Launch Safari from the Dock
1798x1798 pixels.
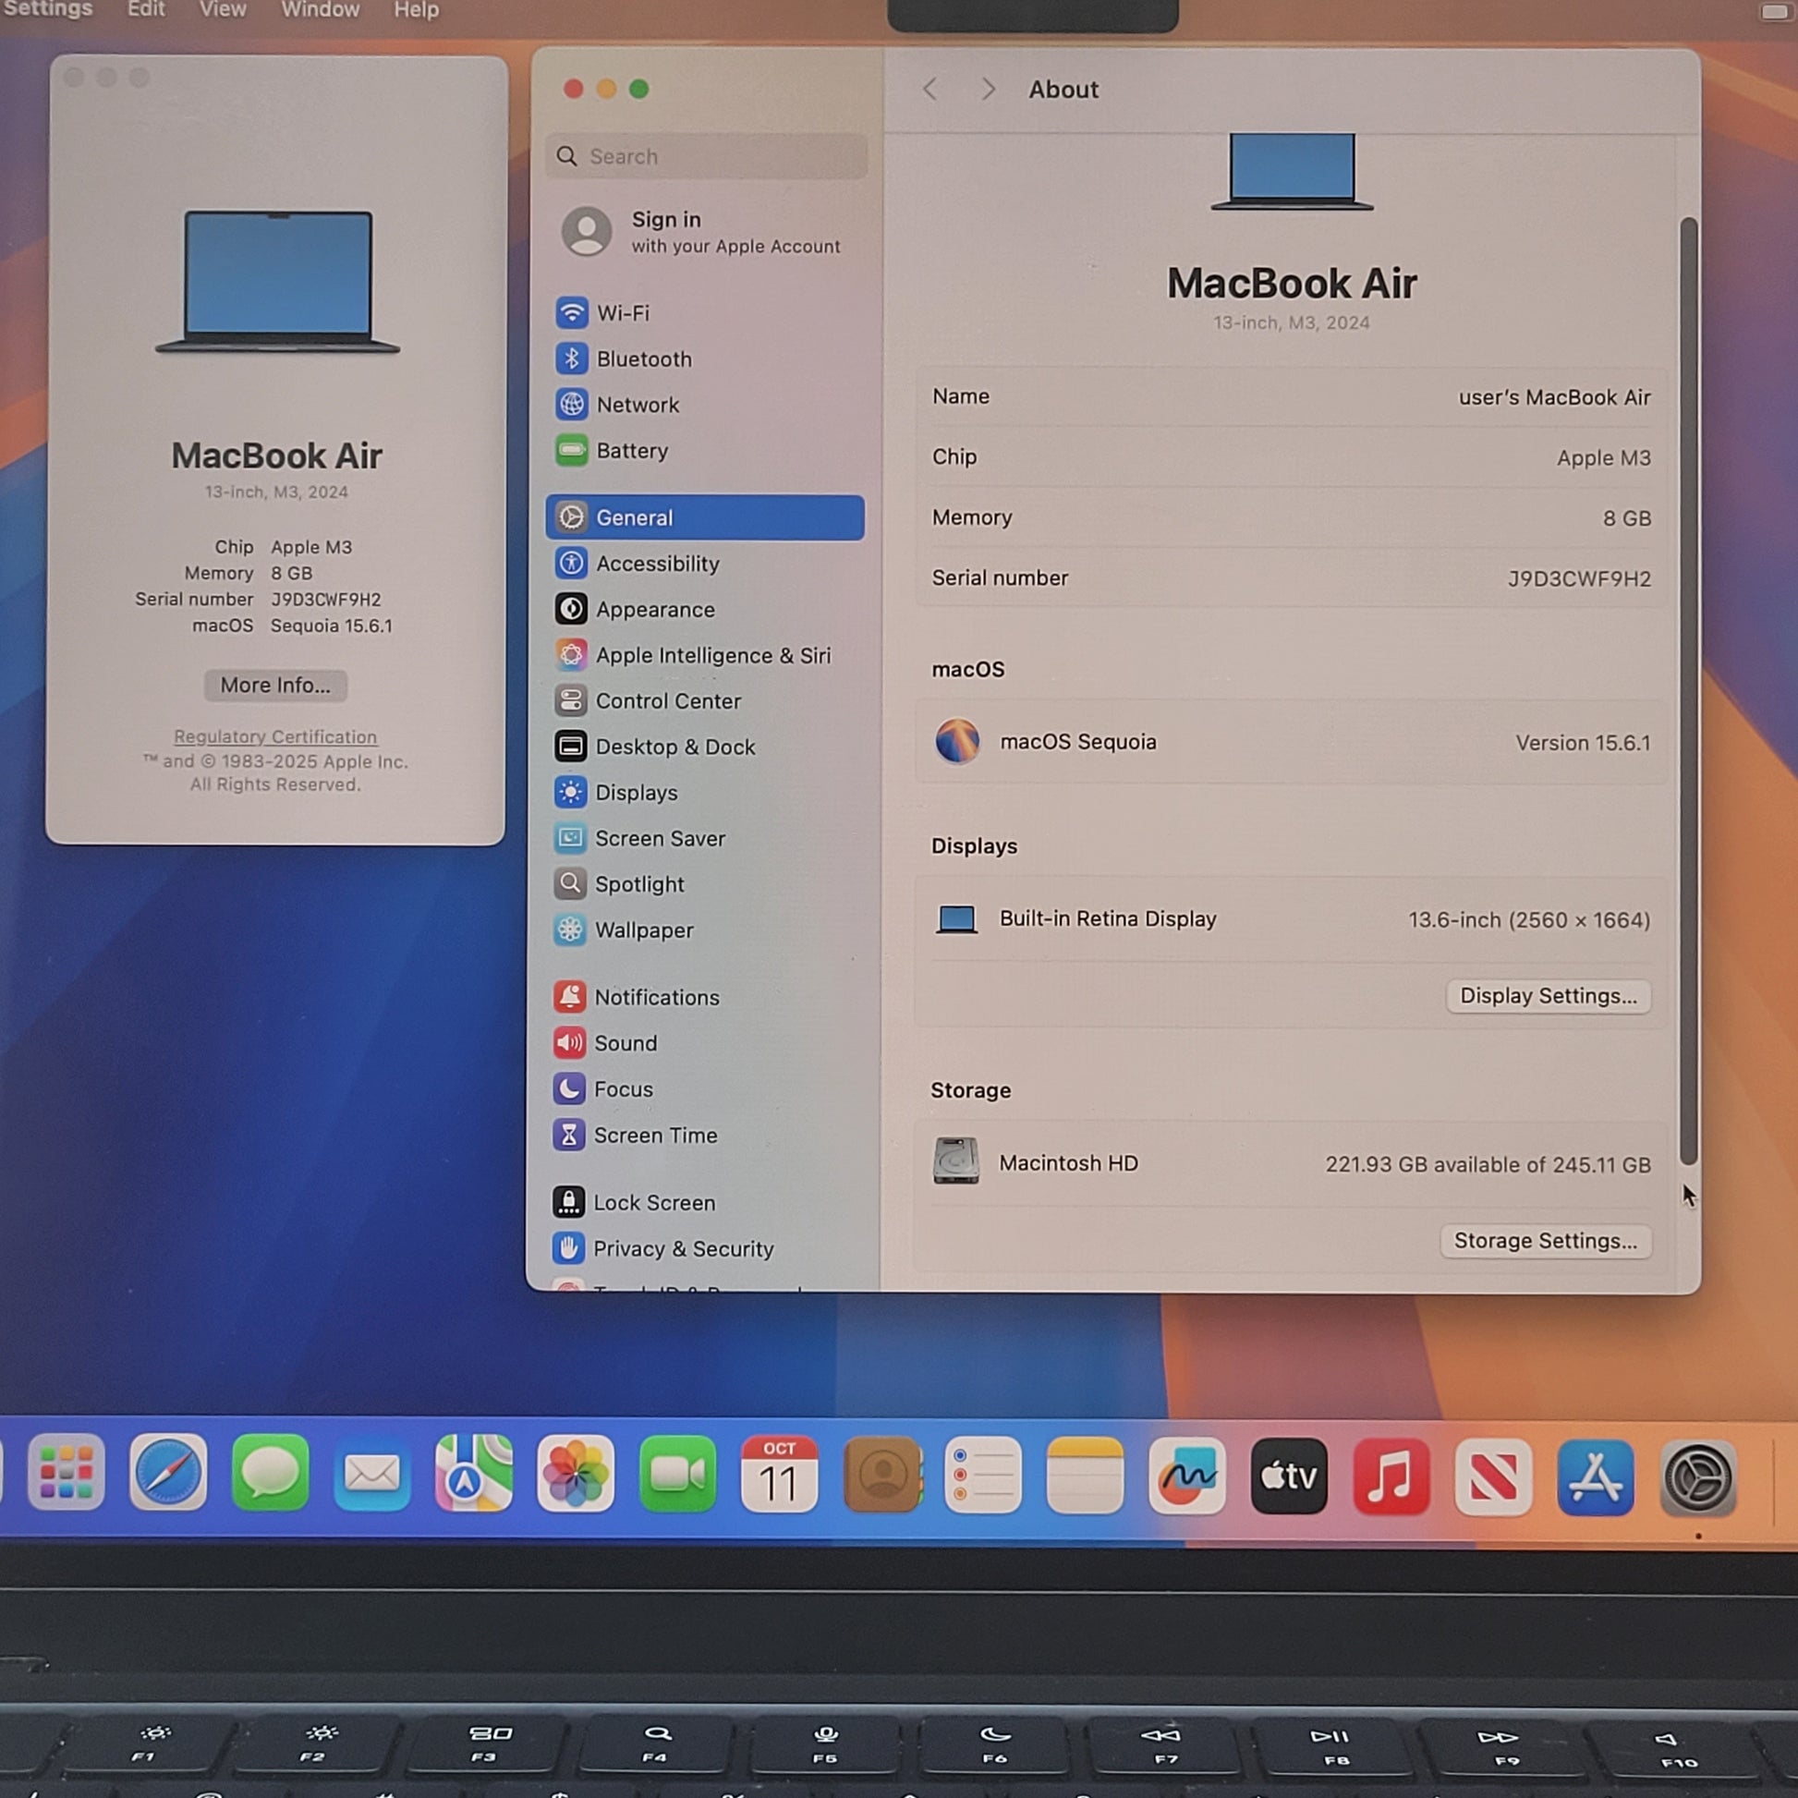pyautogui.click(x=167, y=1473)
